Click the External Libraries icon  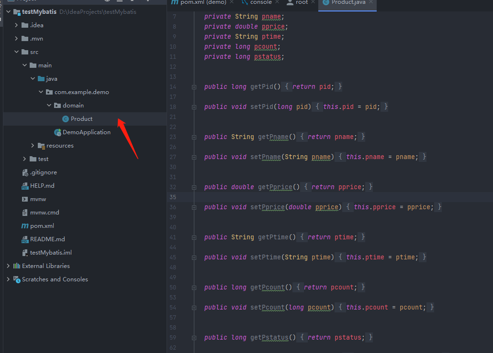pyautogui.click(x=17, y=266)
